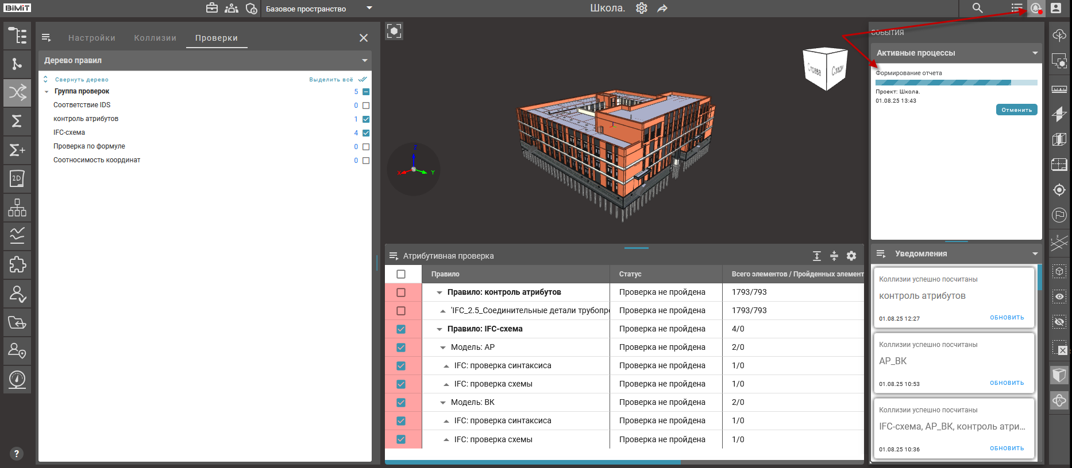Click the fit-to-view icon in 3D viewport
1072x468 pixels.
click(394, 31)
